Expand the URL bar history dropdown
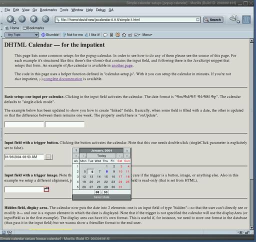The height and width of the screenshot is (242, 256). (197, 19)
